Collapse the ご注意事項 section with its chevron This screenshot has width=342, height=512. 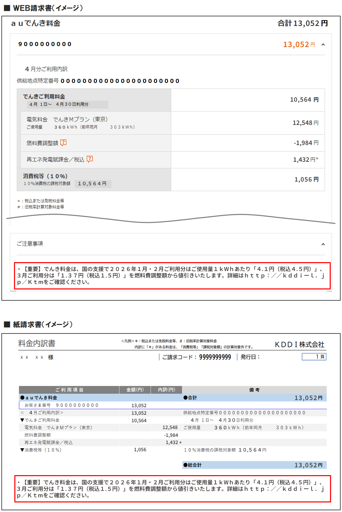click(323, 244)
